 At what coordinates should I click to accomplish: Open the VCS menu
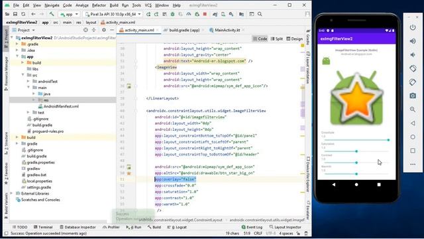tap(148, 5)
